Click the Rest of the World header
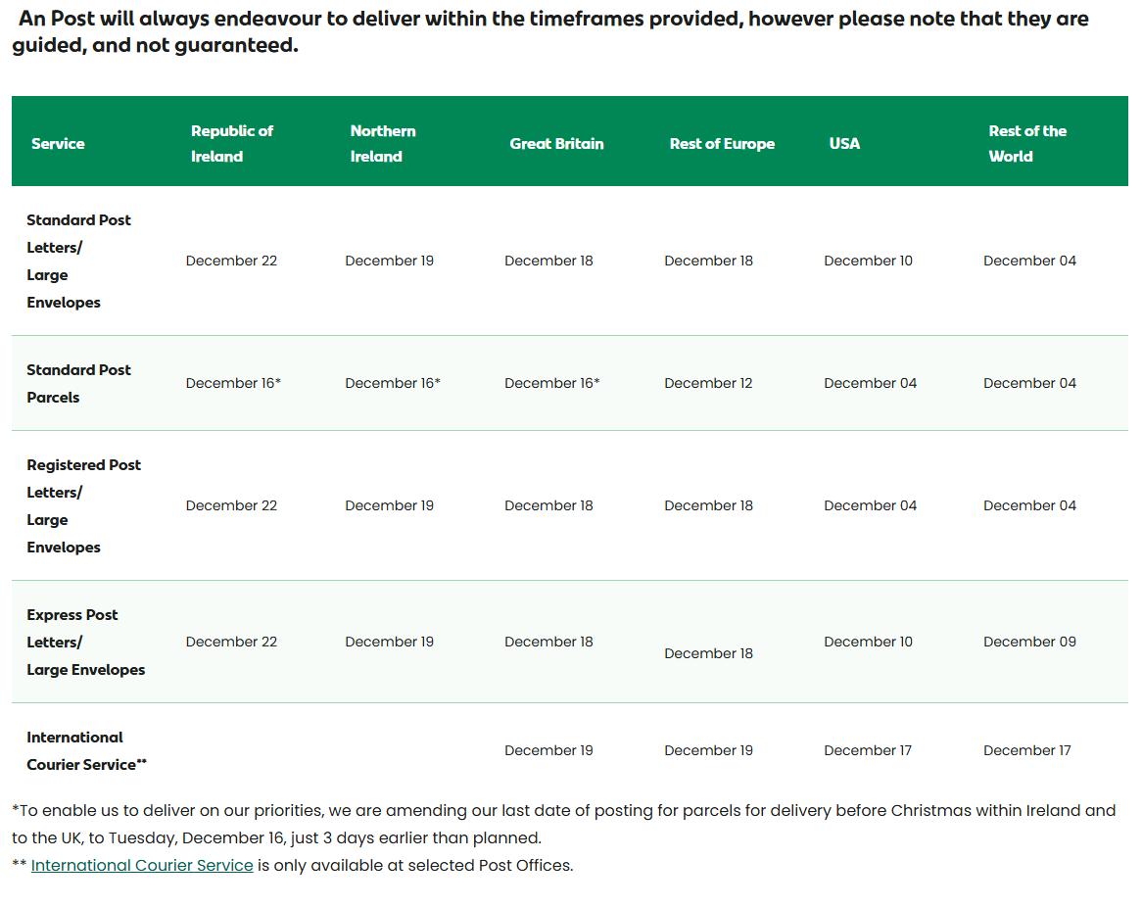The width and height of the screenshot is (1142, 907). point(1027,144)
